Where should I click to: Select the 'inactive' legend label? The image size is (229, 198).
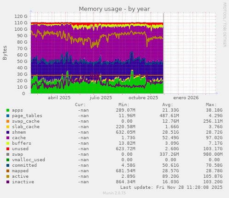(23, 182)
